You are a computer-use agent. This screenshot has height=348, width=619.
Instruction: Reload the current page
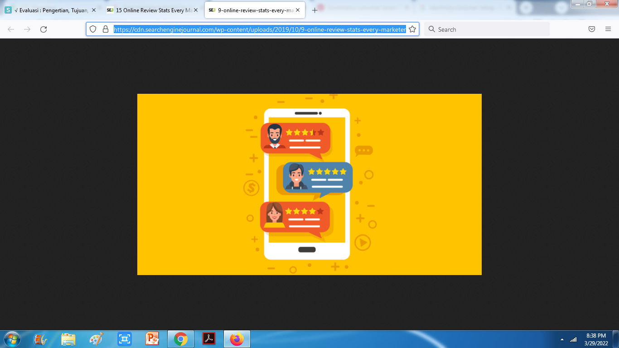(x=44, y=29)
